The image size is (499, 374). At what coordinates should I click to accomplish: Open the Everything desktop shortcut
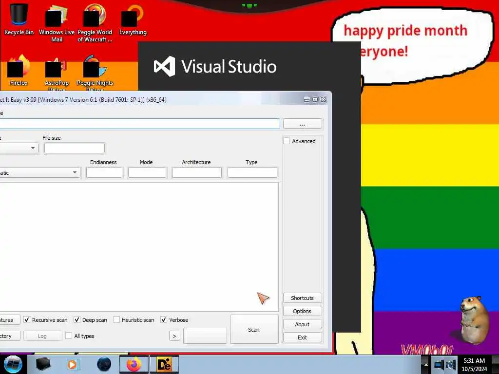click(x=133, y=19)
